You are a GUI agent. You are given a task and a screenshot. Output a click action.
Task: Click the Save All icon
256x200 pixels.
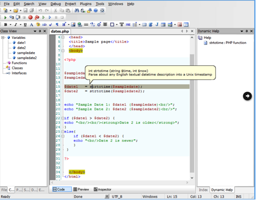click(x=32, y=10)
